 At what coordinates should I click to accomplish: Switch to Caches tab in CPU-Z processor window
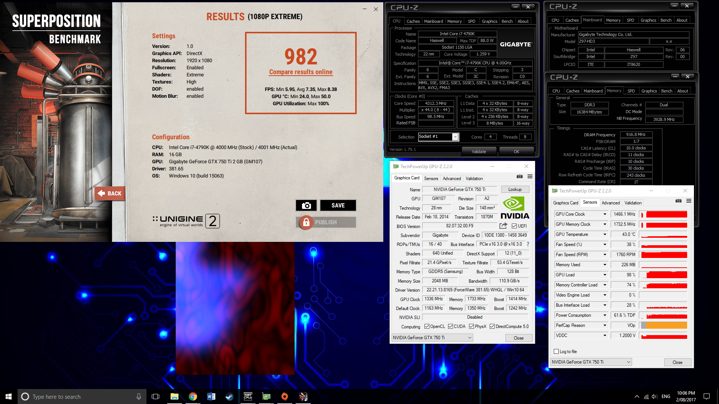click(413, 21)
